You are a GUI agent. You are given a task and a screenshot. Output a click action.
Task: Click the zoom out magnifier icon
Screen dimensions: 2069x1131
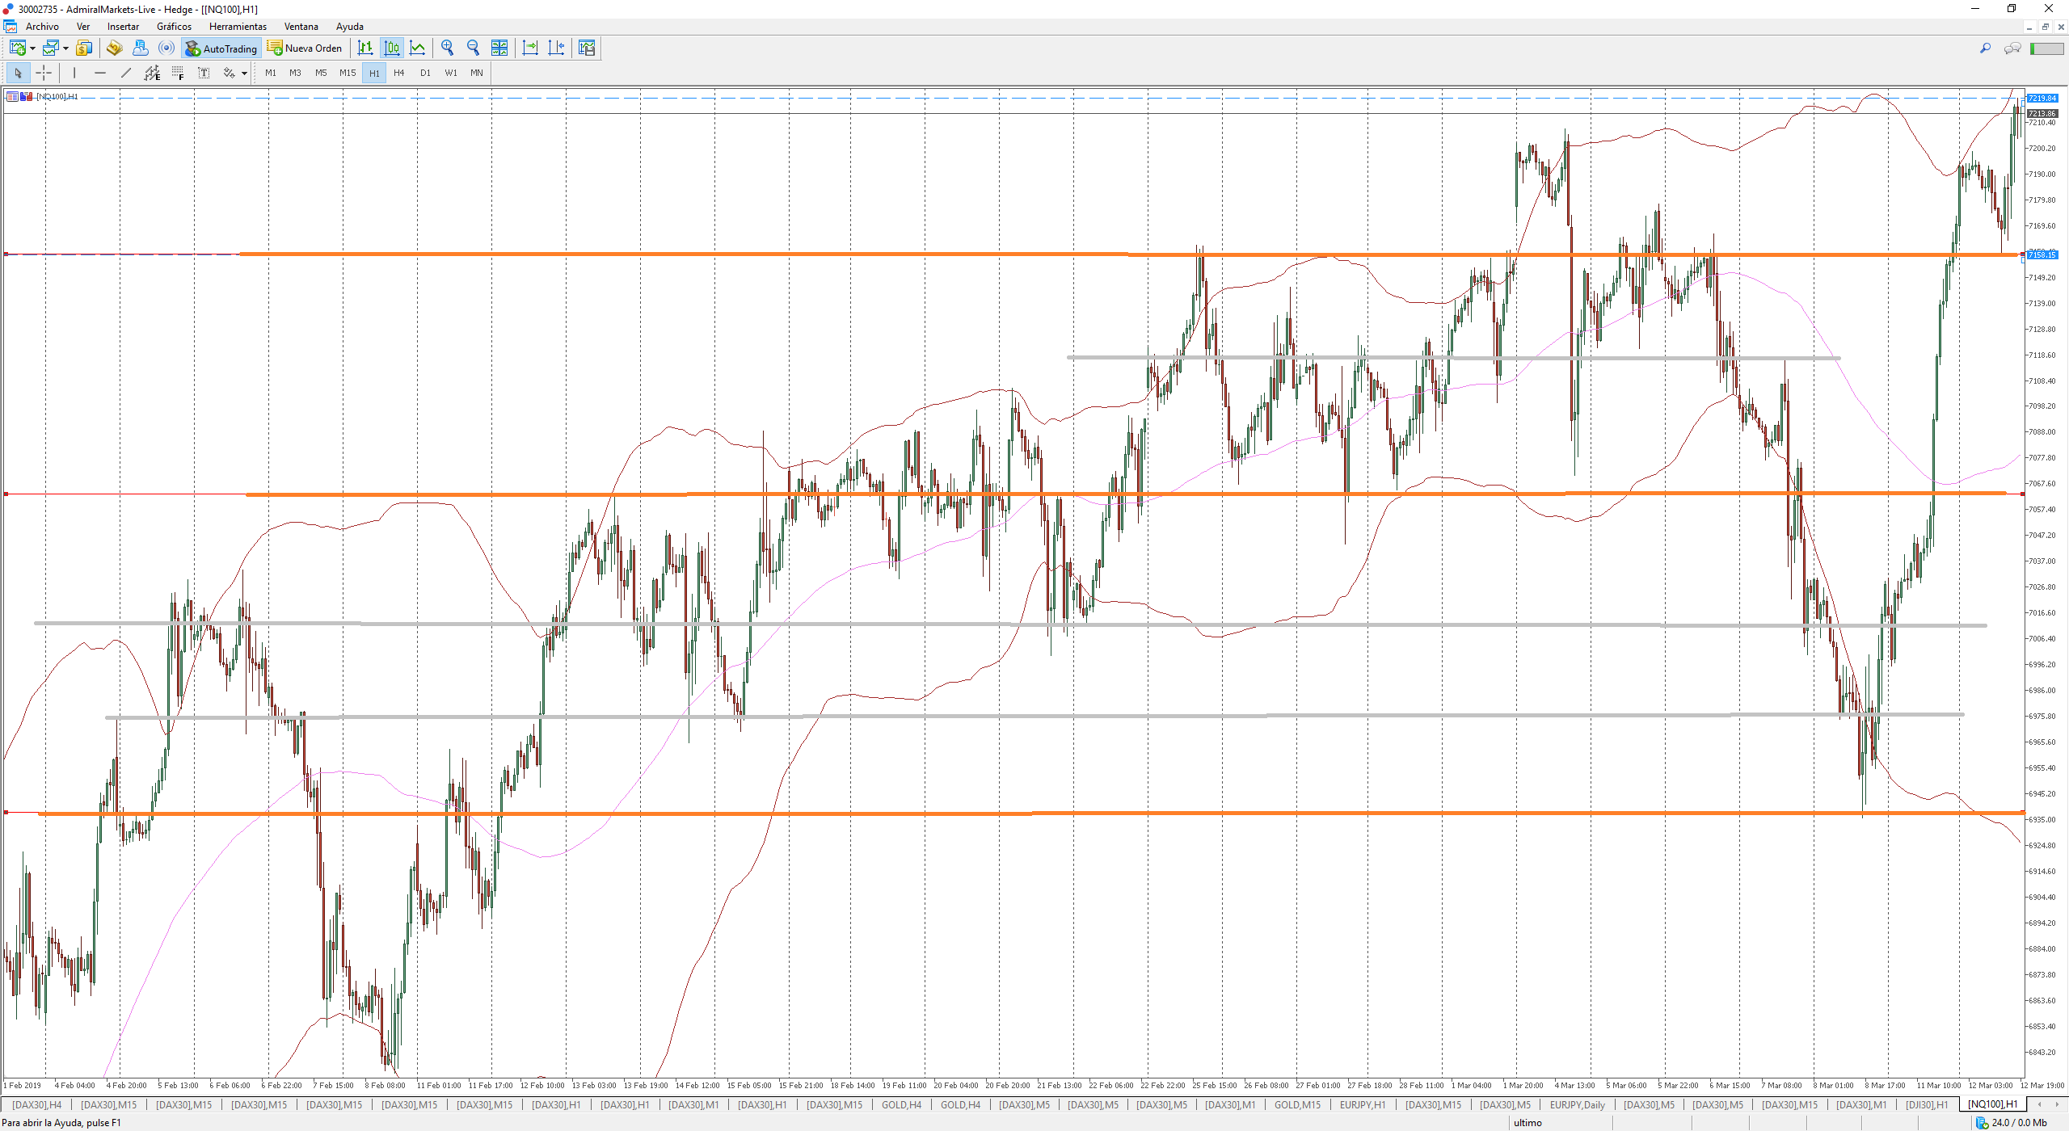coord(473,48)
